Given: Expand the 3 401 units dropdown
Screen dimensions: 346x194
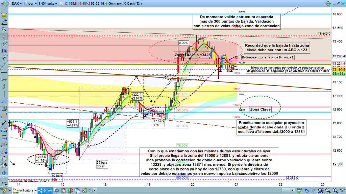Looking at the screenshot, I should (x=48, y=4).
